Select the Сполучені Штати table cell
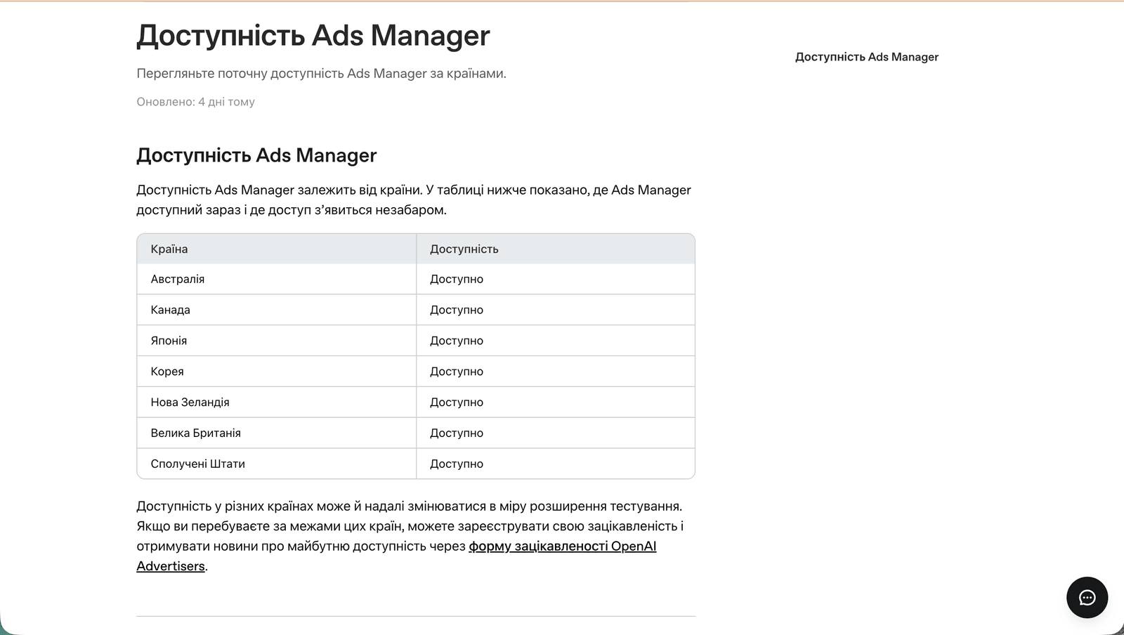The height and width of the screenshot is (635, 1124). (277, 464)
